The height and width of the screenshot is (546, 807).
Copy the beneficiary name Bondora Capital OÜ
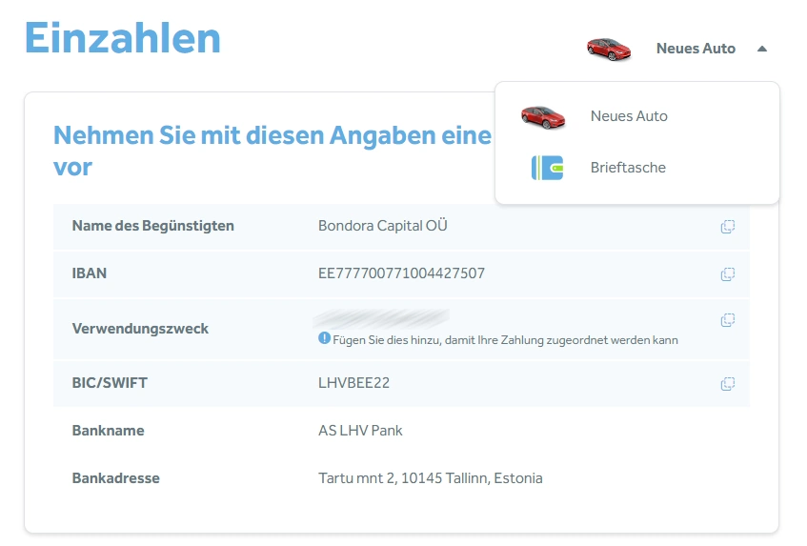[x=727, y=227]
